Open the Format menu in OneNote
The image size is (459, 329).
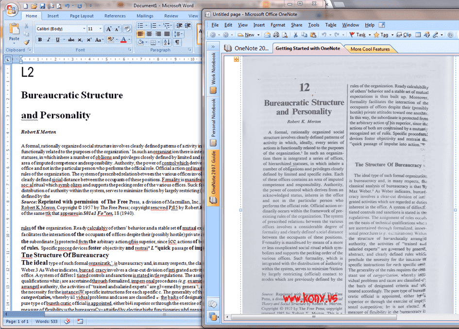point(278,25)
